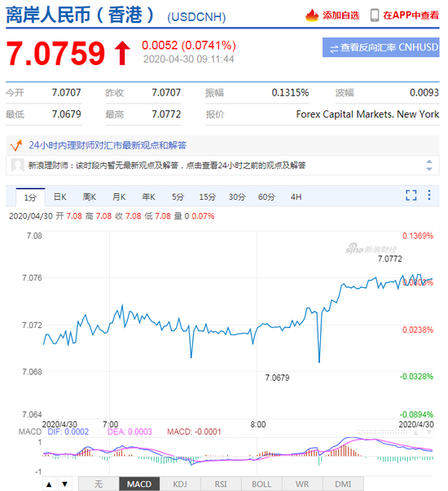Click the chart high marker 7.0772

390,259
